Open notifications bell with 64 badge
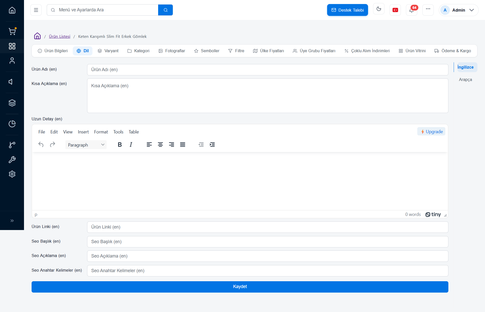The height and width of the screenshot is (312, 485). pos(412,10)
